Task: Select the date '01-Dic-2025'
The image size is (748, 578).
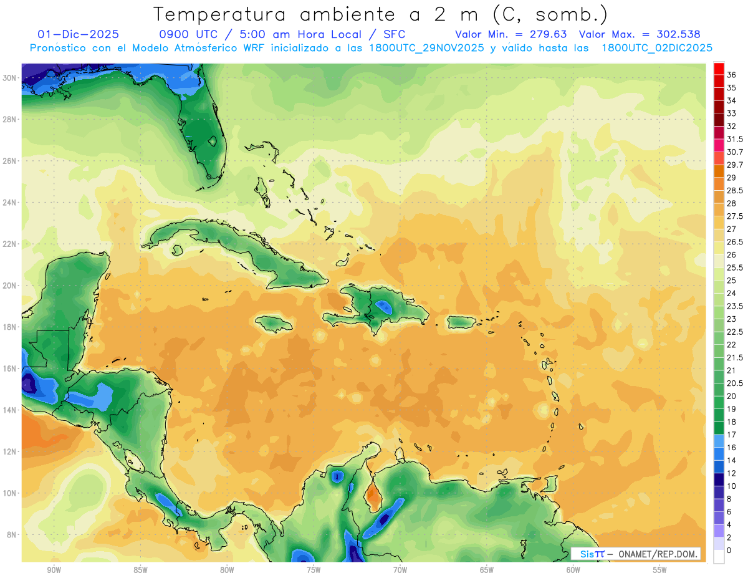Action: [78, 35]
